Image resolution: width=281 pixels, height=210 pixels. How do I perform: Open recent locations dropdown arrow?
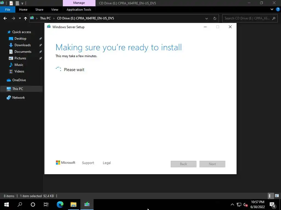click(20, 18)
